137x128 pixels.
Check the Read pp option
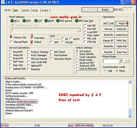28,69
